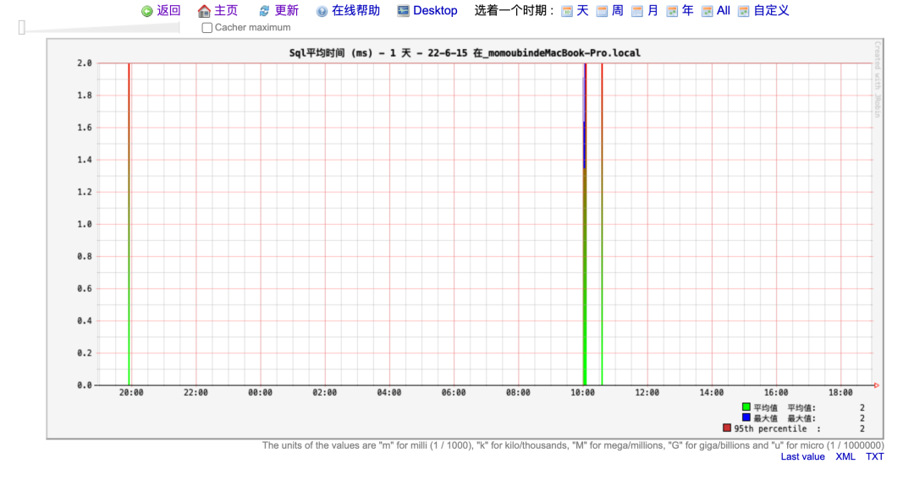Screen dimensions: 914x480
Task: Click the green 平均值 legend swatch
Action: pos(746,407)
